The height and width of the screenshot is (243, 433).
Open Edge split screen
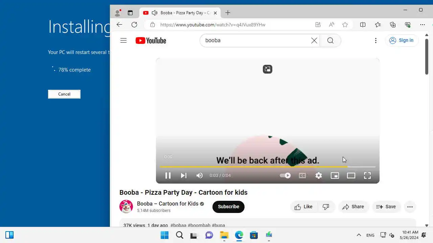click(x=363, y=25)
